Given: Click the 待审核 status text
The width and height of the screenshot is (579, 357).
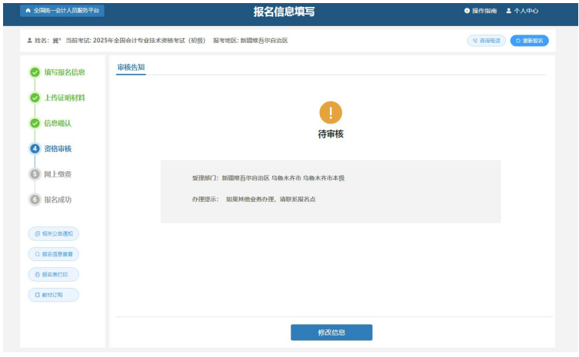Looking at the screenshot, I should point(331,134).
